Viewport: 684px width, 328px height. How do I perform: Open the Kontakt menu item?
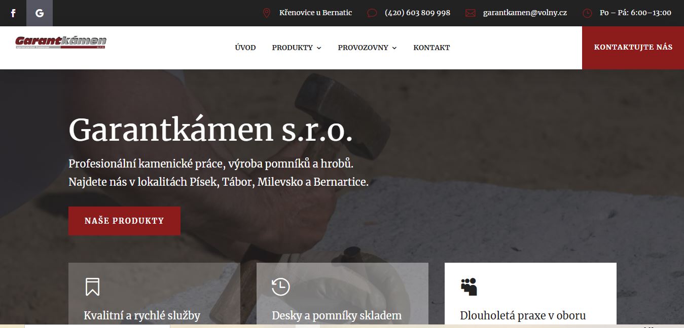coord(431,48)
